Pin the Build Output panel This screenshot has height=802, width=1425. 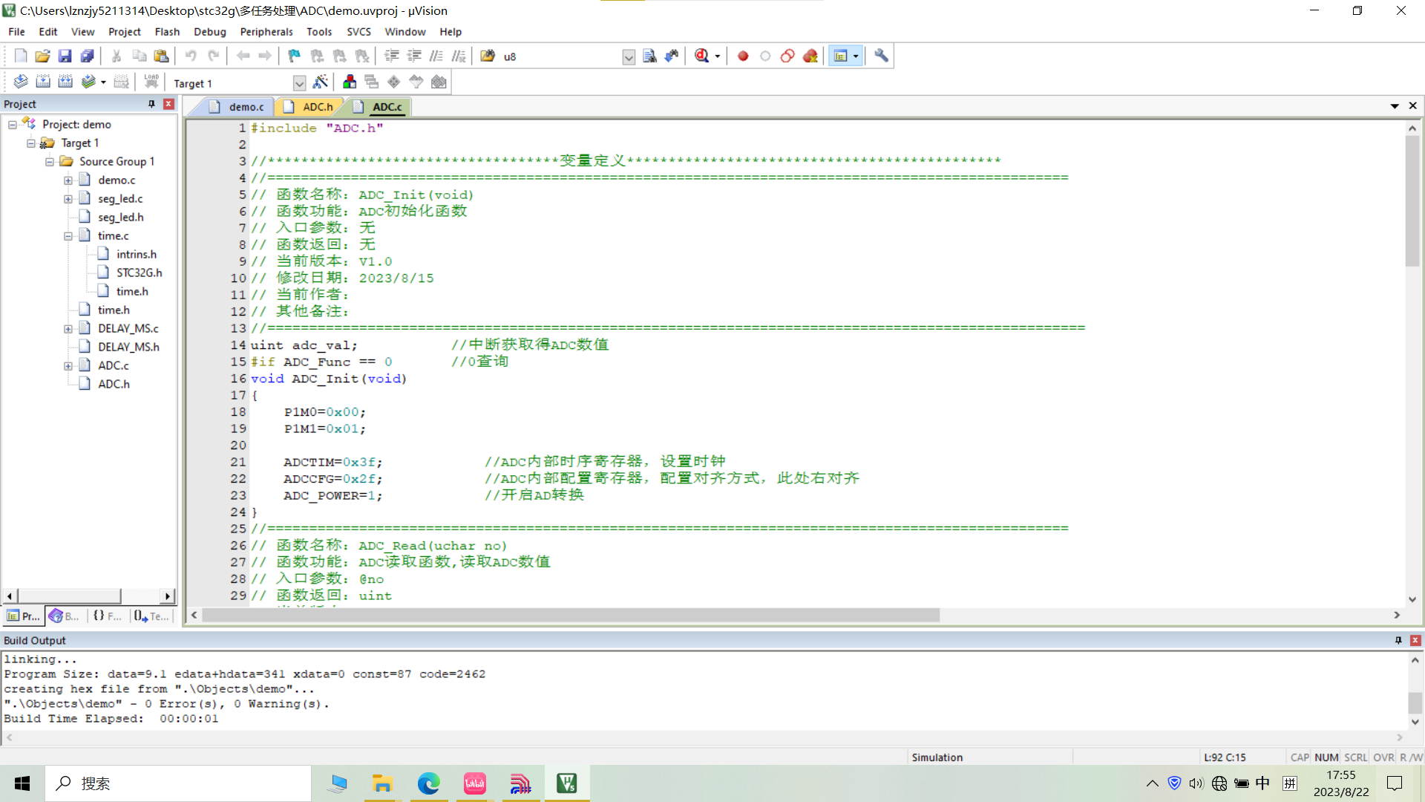click(1398, 640)
